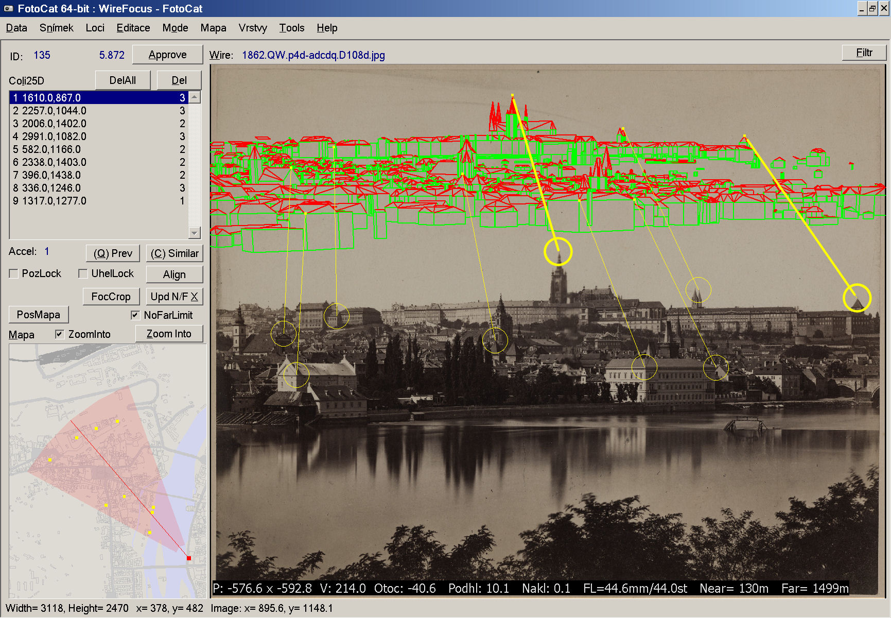The image size is (891, 618).
Task: Click the wire filename 1862.QW.p4d-adcdq.D108d.jpg
Action: point(313,55)
